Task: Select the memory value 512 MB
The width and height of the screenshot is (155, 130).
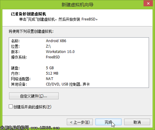Action: [x=52, y=73]
